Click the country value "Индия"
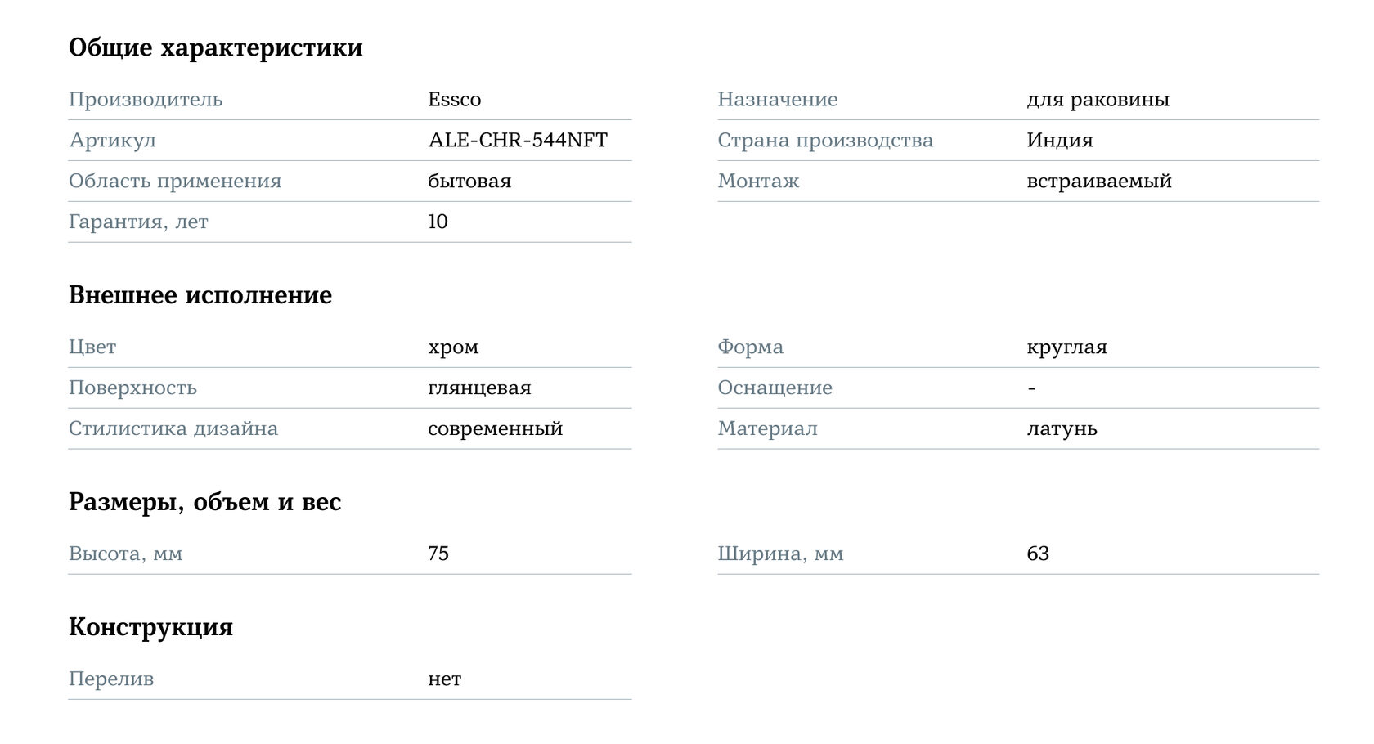 (x=1059, y=141)
